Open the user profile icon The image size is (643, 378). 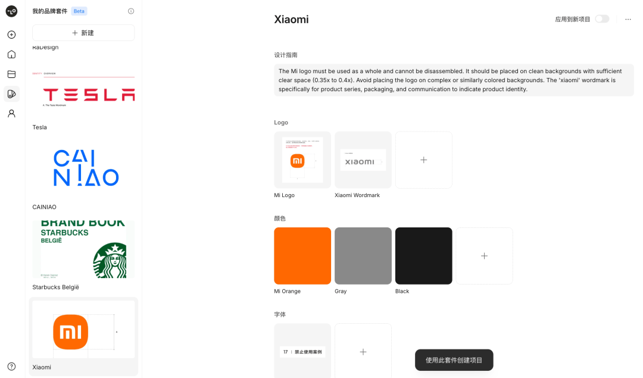[x=11, y=114]
